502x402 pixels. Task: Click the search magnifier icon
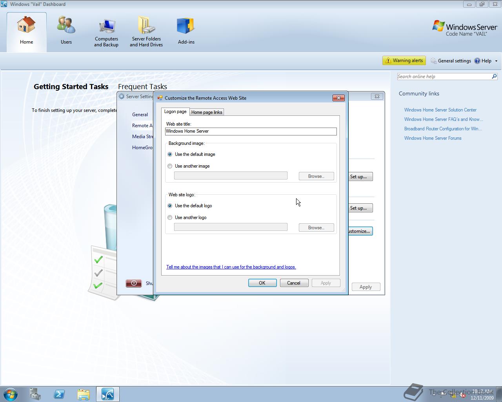[494, 77]
